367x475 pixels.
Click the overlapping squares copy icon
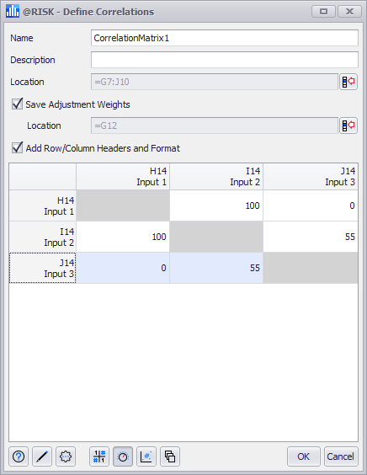(x=170, y=456)
